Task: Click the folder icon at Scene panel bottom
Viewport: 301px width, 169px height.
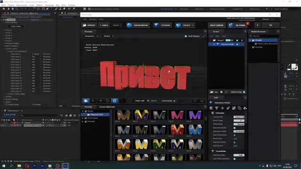Action: 212,92
